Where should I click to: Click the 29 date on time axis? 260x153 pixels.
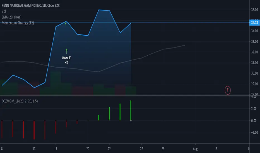click(x=163, y=149)
